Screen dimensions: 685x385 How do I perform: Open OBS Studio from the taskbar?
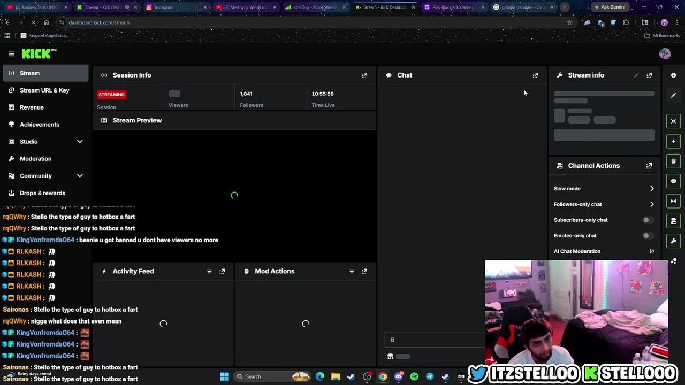pyautogui.click(x=367, y=376)
